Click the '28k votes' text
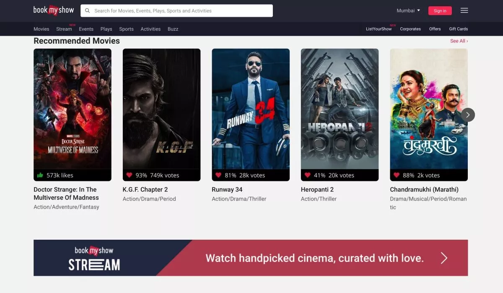This screenshot has width=503, height=293. (x=252, y=175)
